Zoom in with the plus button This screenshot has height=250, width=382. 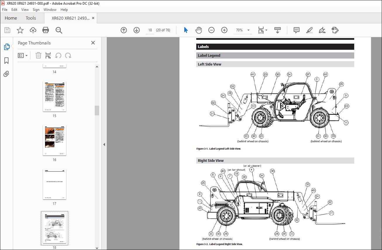tap(224, 30)
